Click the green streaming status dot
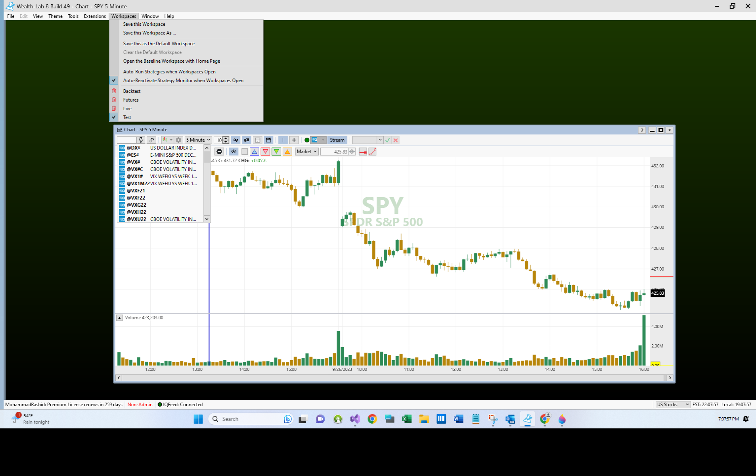The width and height of the screenshot is (756, 476). click(x=306, y=140)
